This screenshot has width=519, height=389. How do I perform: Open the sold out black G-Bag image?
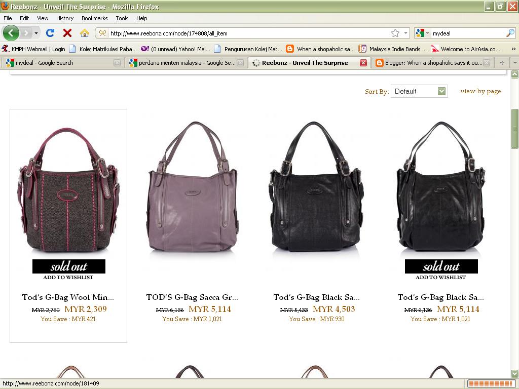(x=441, y=186)
